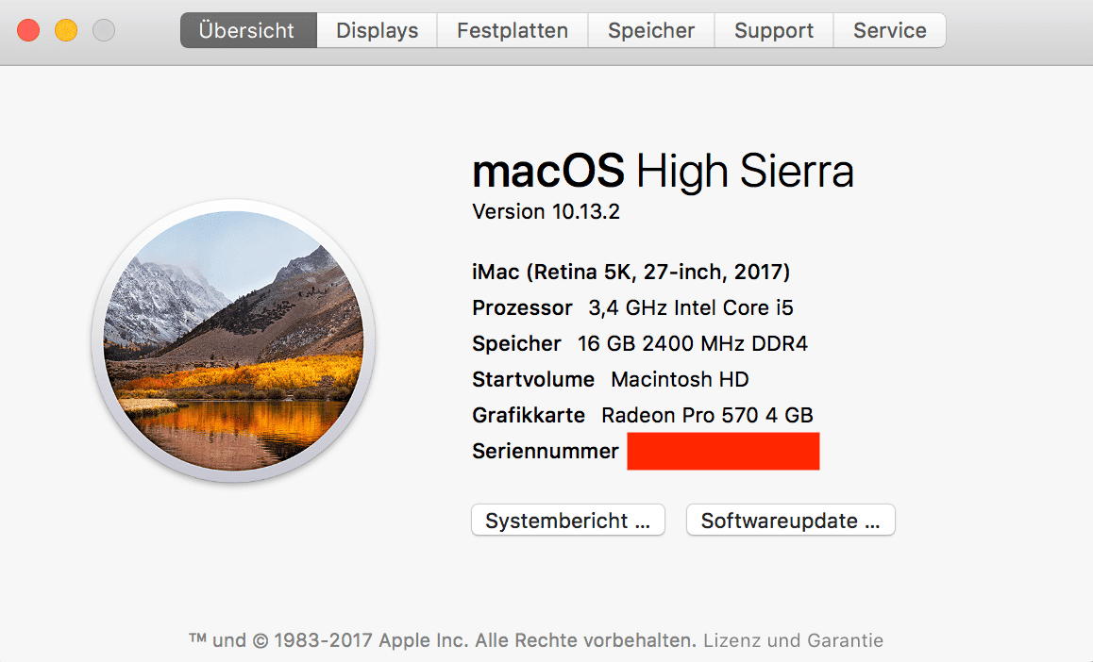
Task: Click the Startvolume Macintosh HD line
Action: click(x=610, y=379)
